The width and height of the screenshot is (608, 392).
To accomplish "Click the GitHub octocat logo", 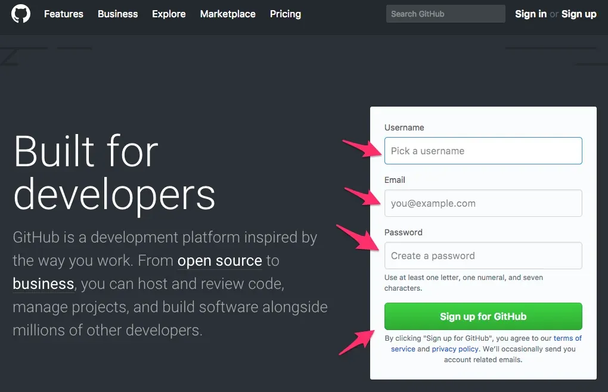I will 21,14.
